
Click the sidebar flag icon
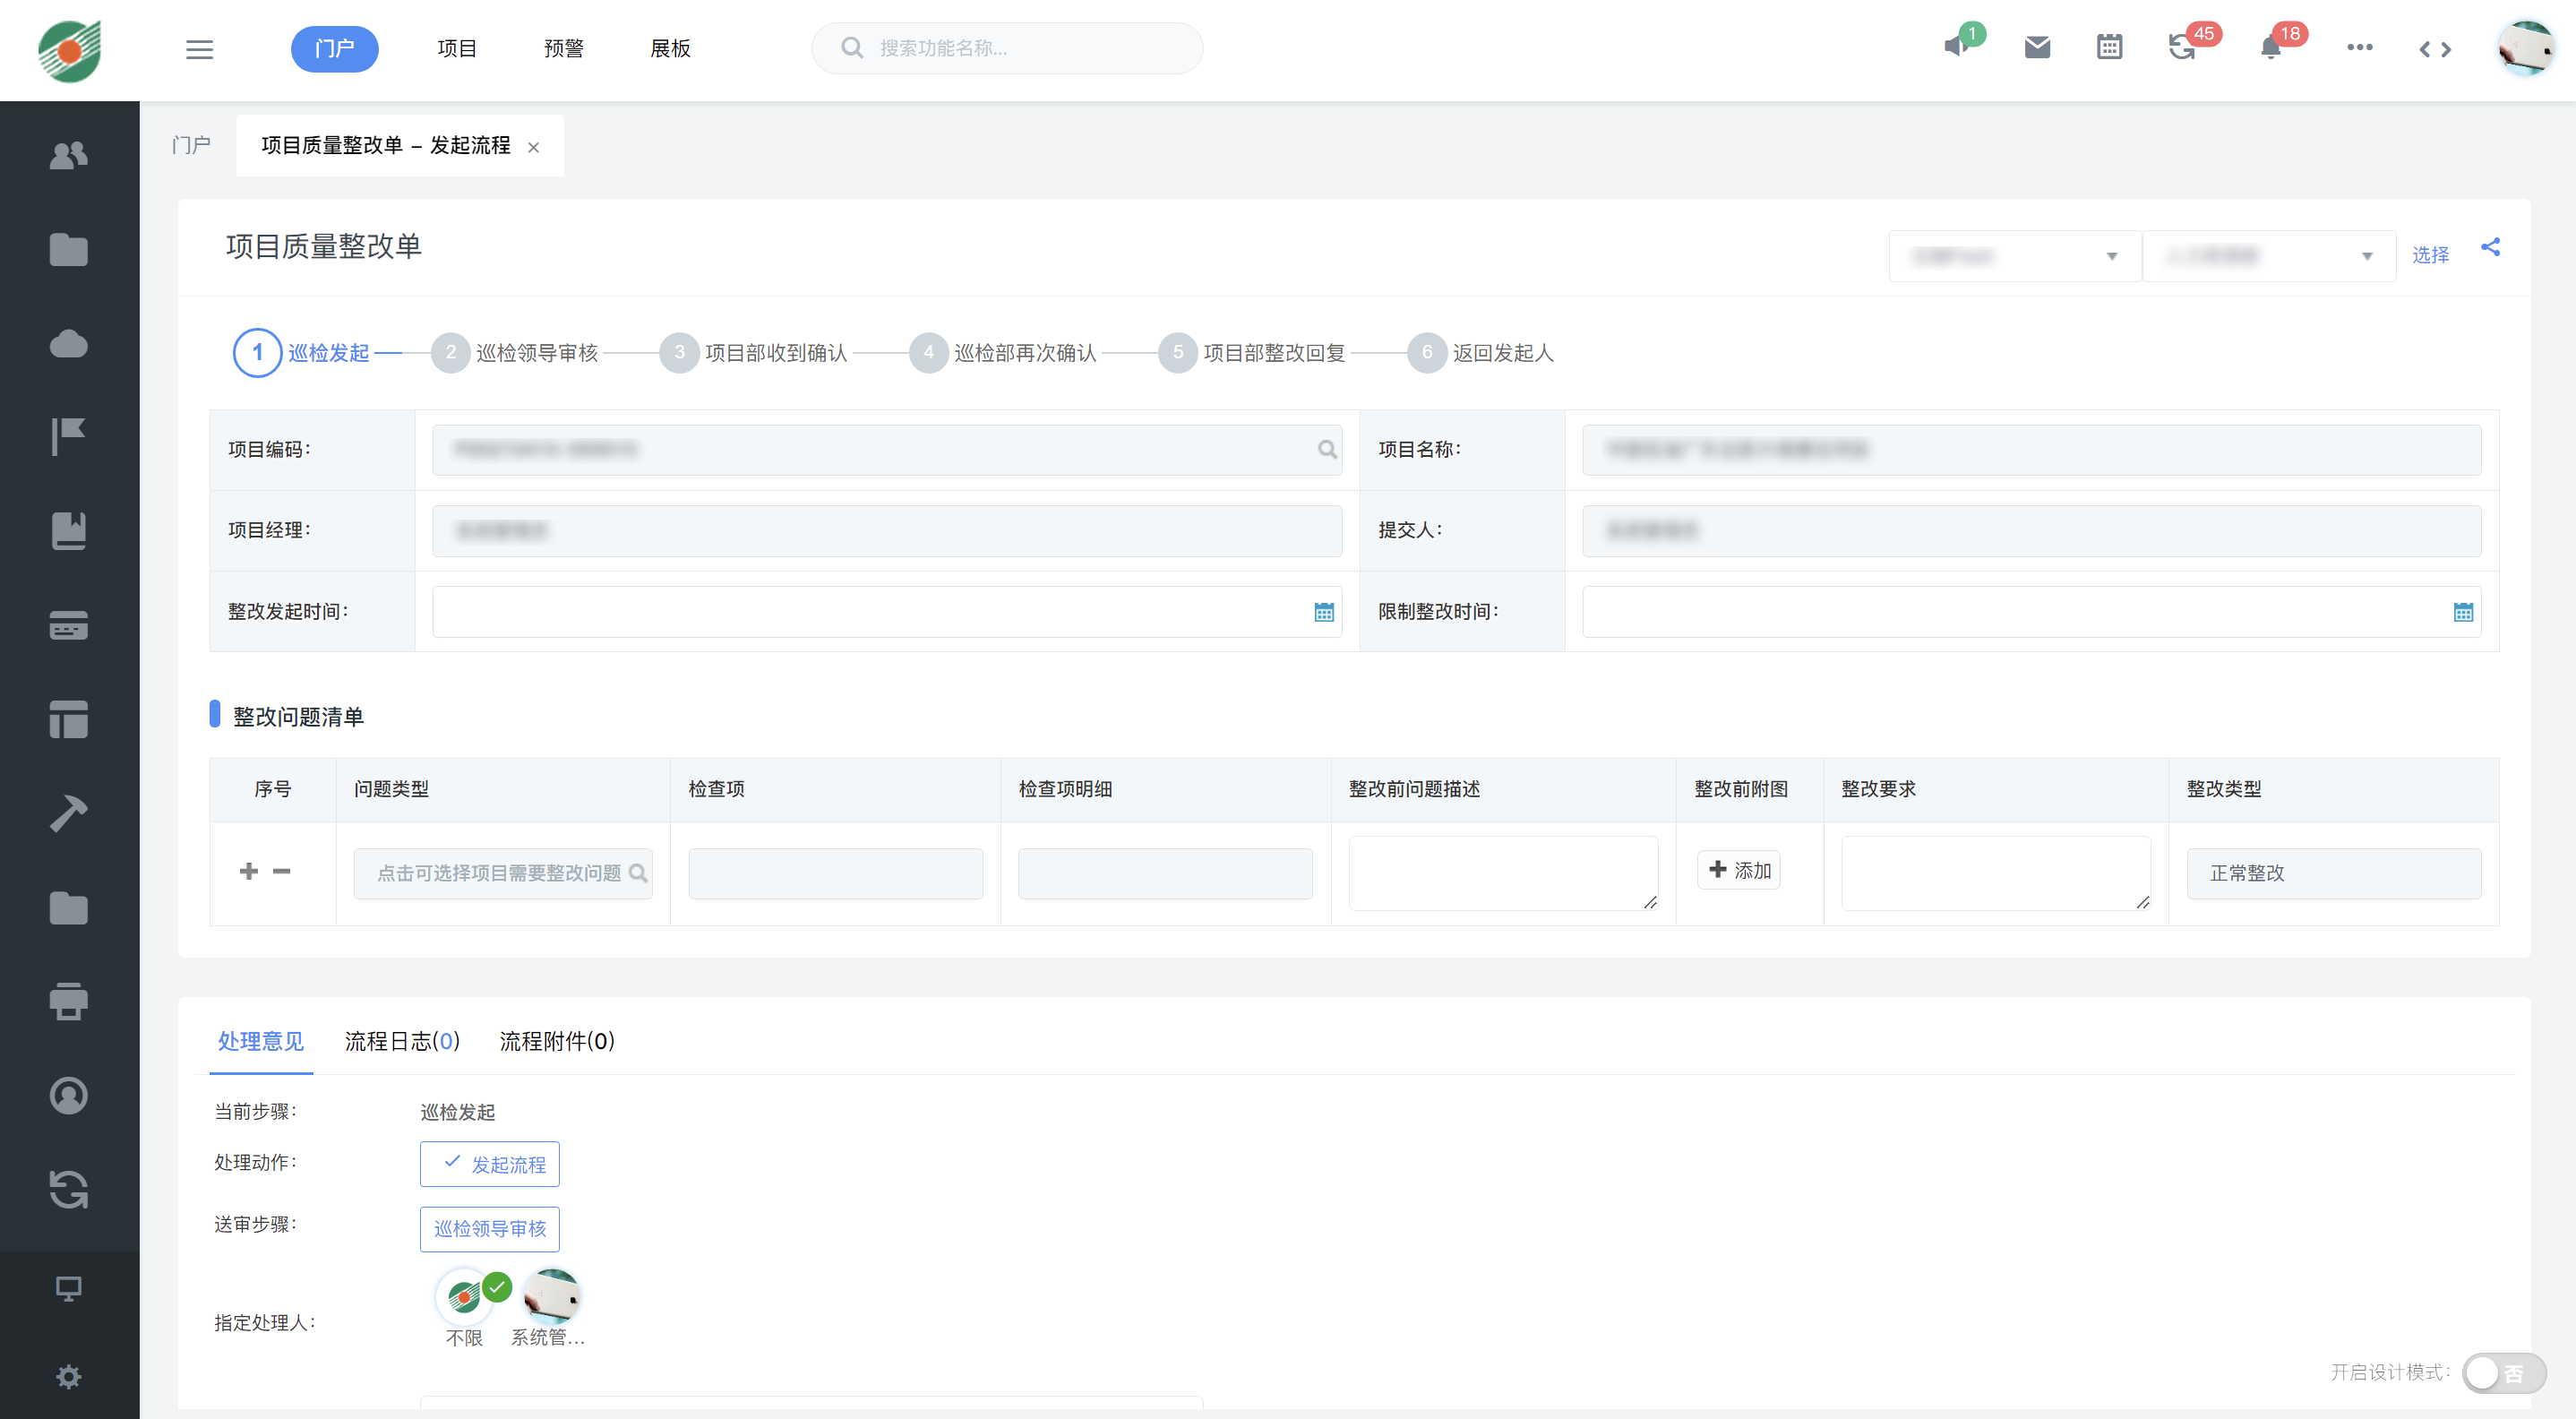click(68, 437)
